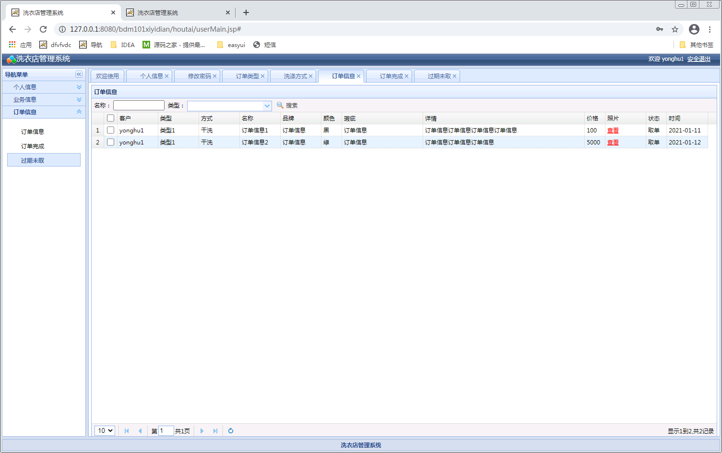The width and height of the screenshot is (722, 453).
Task: Open the 应用 apps shortcut in bookmarks bar
Action: [20, 45]
